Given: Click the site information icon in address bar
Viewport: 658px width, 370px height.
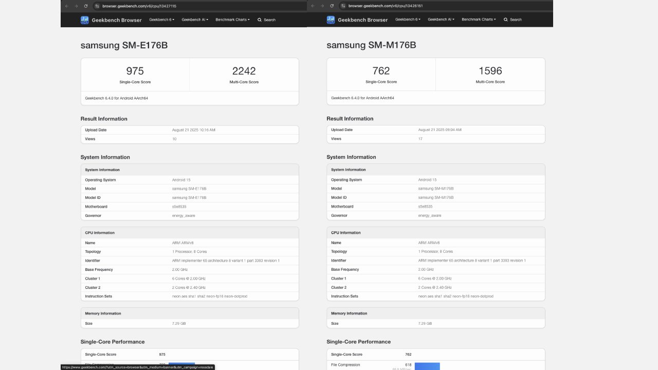Looking at the screenshot, I should 97,6.
